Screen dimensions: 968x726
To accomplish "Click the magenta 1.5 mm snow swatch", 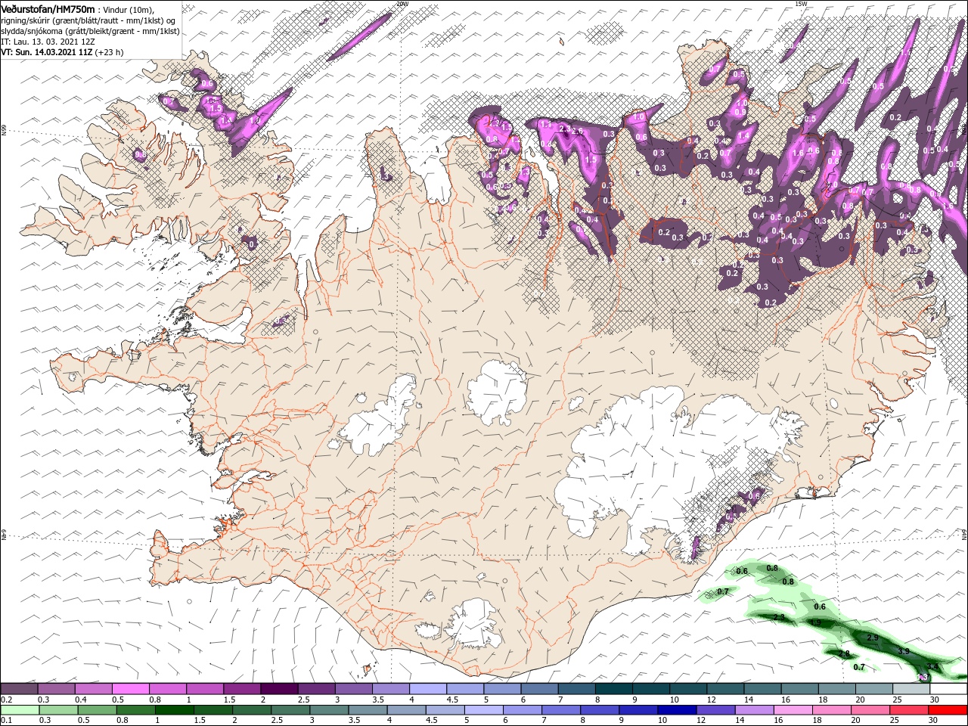I will (x=242, y=689).
